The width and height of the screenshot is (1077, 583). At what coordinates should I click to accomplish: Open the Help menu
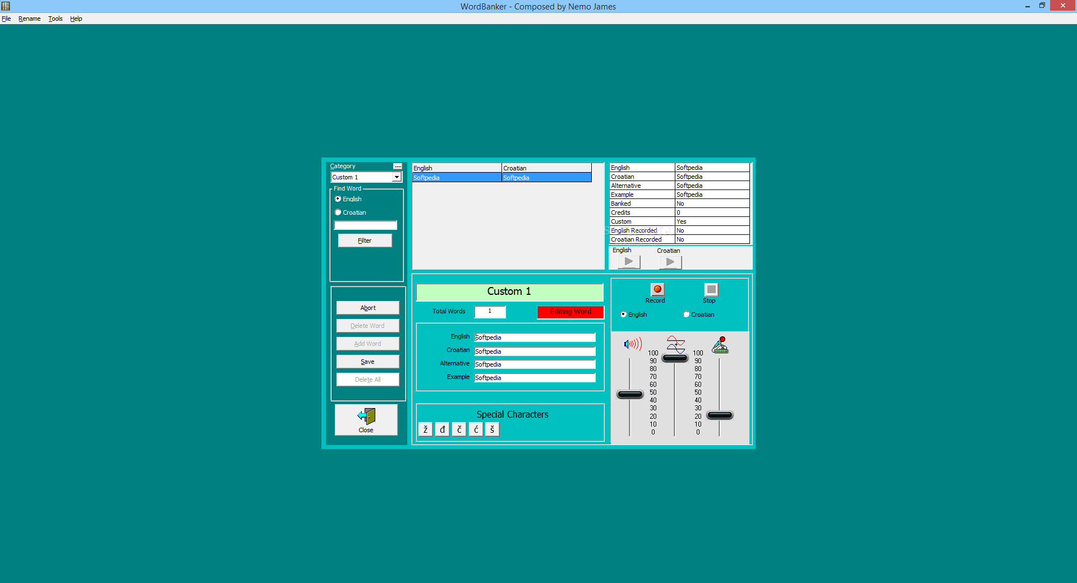76,18
